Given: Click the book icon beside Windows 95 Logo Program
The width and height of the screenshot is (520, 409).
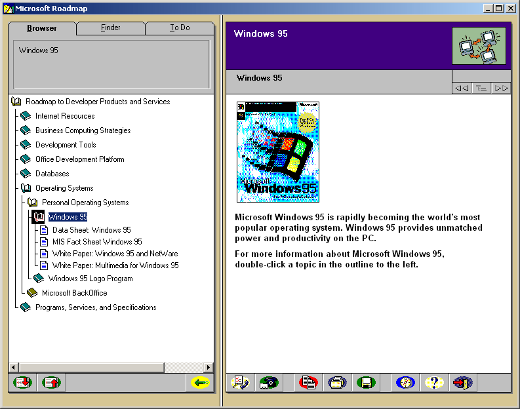Looking at the screenshot, I should (x=39, y=278).
